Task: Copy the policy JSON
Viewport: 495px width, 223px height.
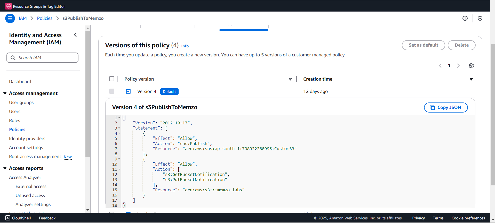Action: 446,107
